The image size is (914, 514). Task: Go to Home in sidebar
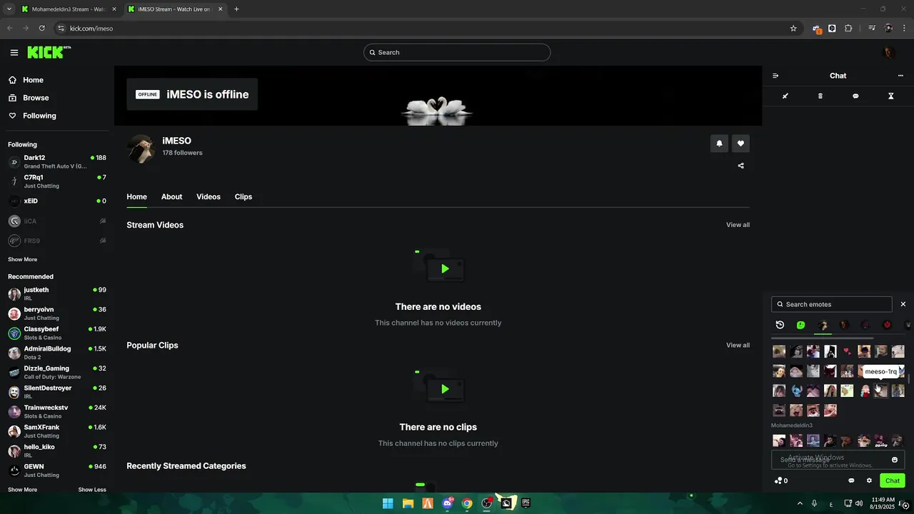coord(33,80)
